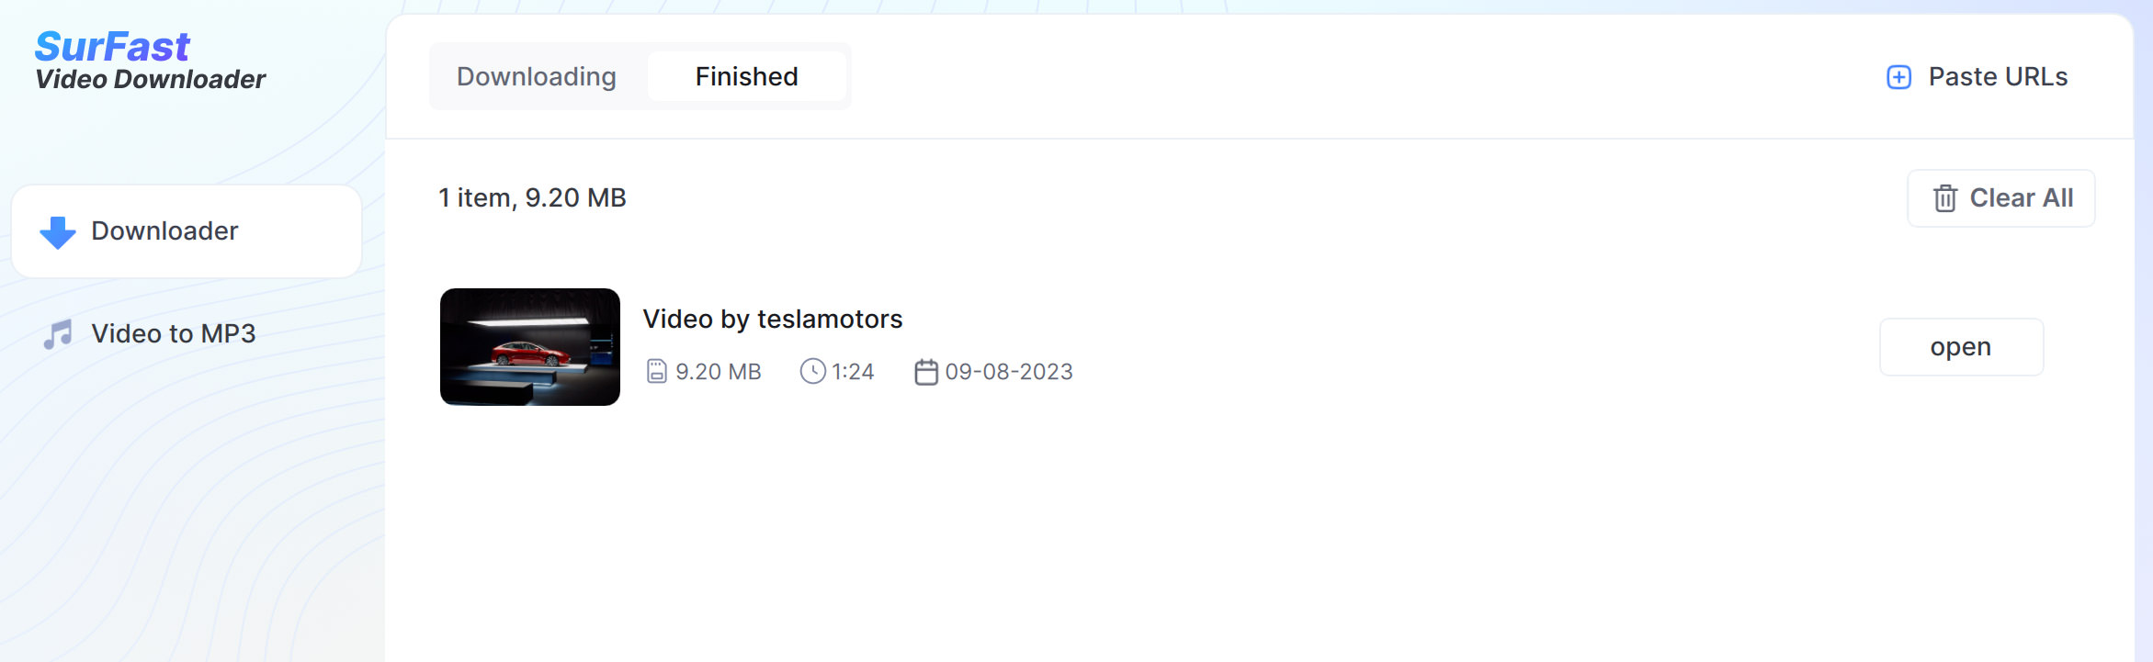Click the file size icon next to 9.20 MB
The image size is (2153, 662).
[656, 372]
